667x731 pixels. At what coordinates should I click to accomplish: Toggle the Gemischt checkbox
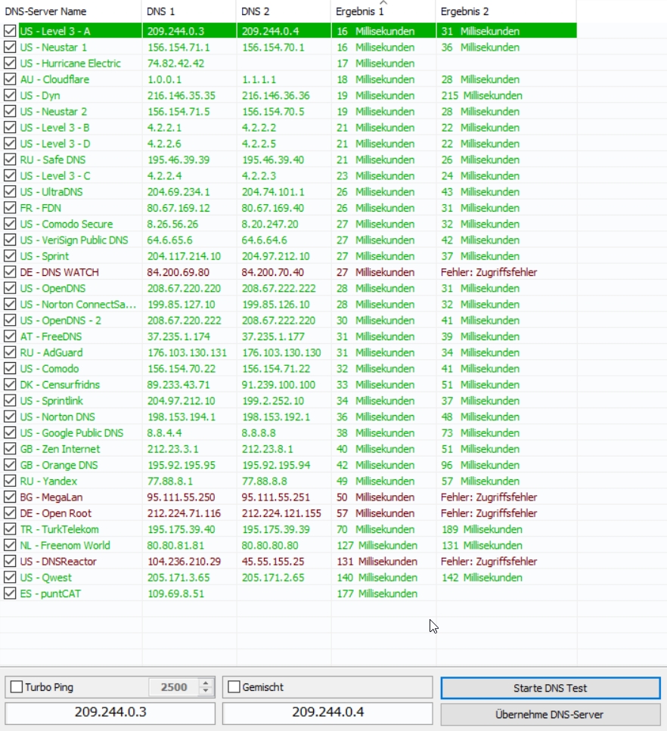coord(234,686)
